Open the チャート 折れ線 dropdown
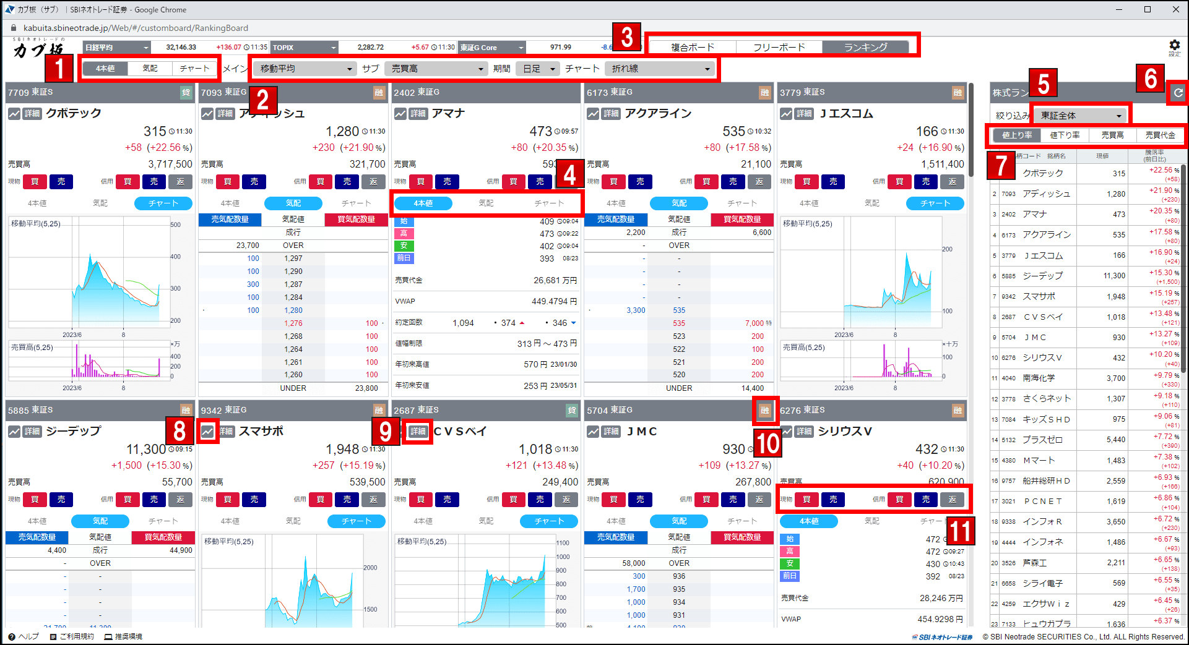 coord(659,69)
